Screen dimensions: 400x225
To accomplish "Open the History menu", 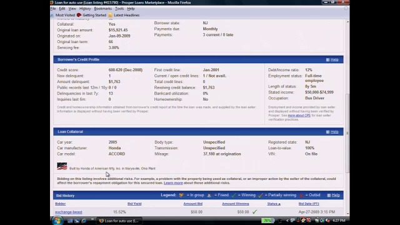I will click(x=85, y=9).
